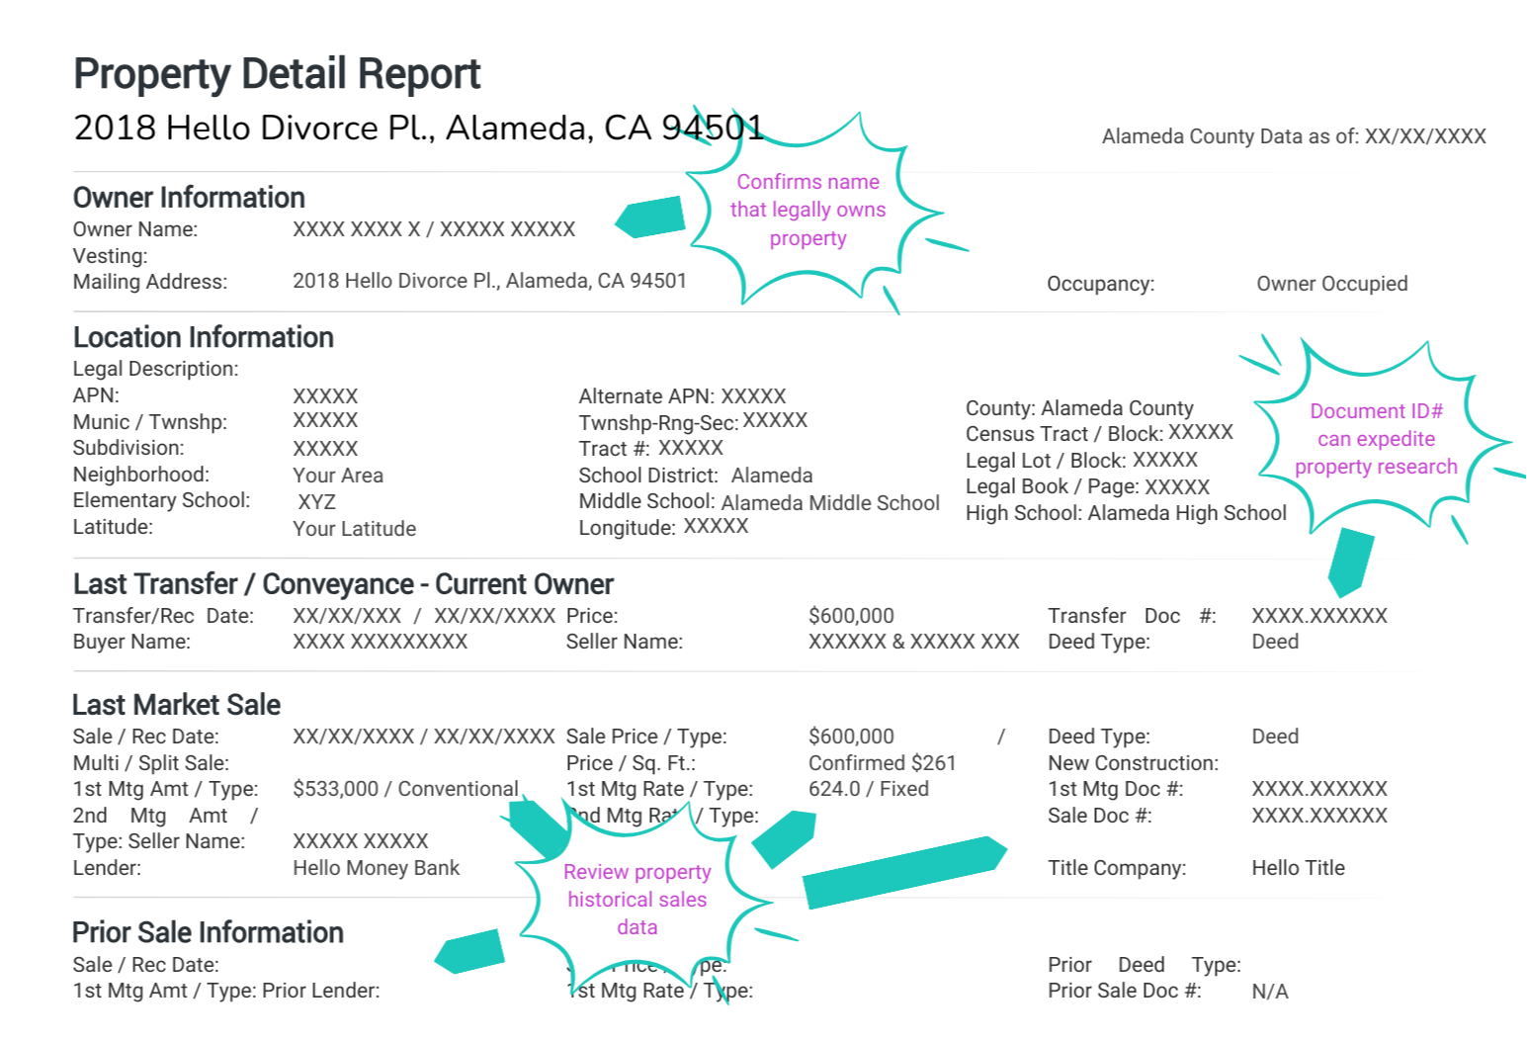
Task: Click the Hello Money Bank lender name
Action: coord(376,868)
